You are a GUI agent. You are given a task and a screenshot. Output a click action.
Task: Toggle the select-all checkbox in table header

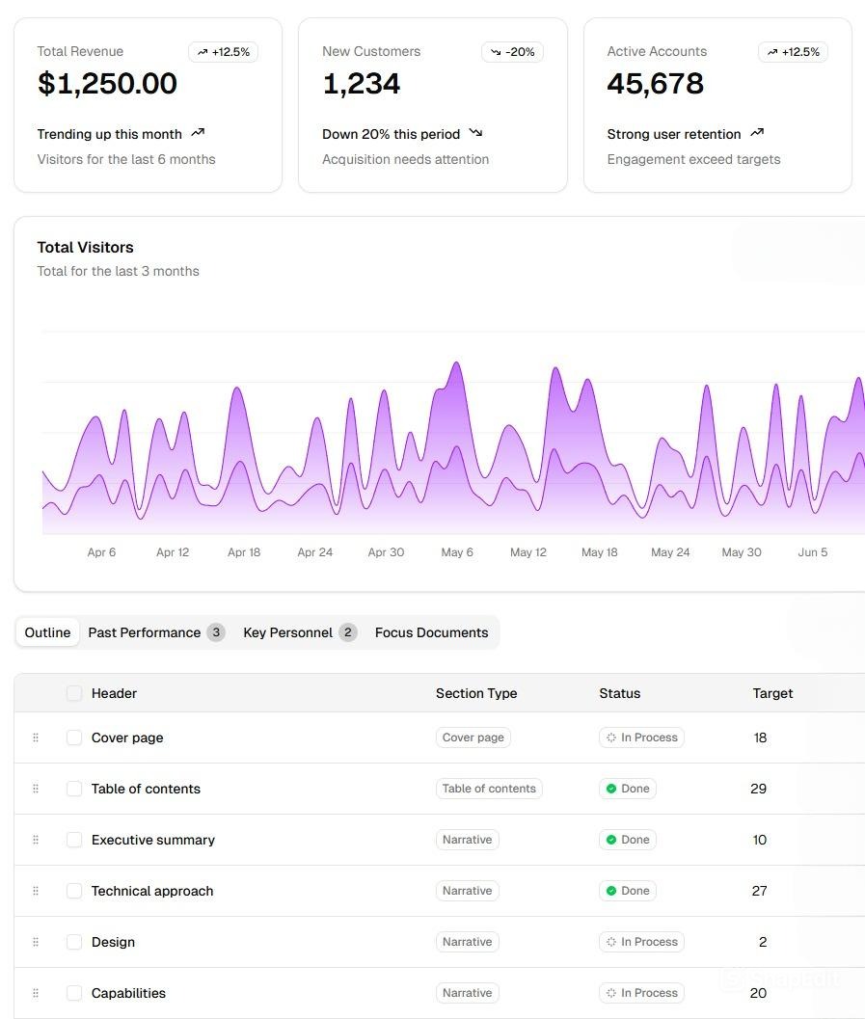point(74,693)
